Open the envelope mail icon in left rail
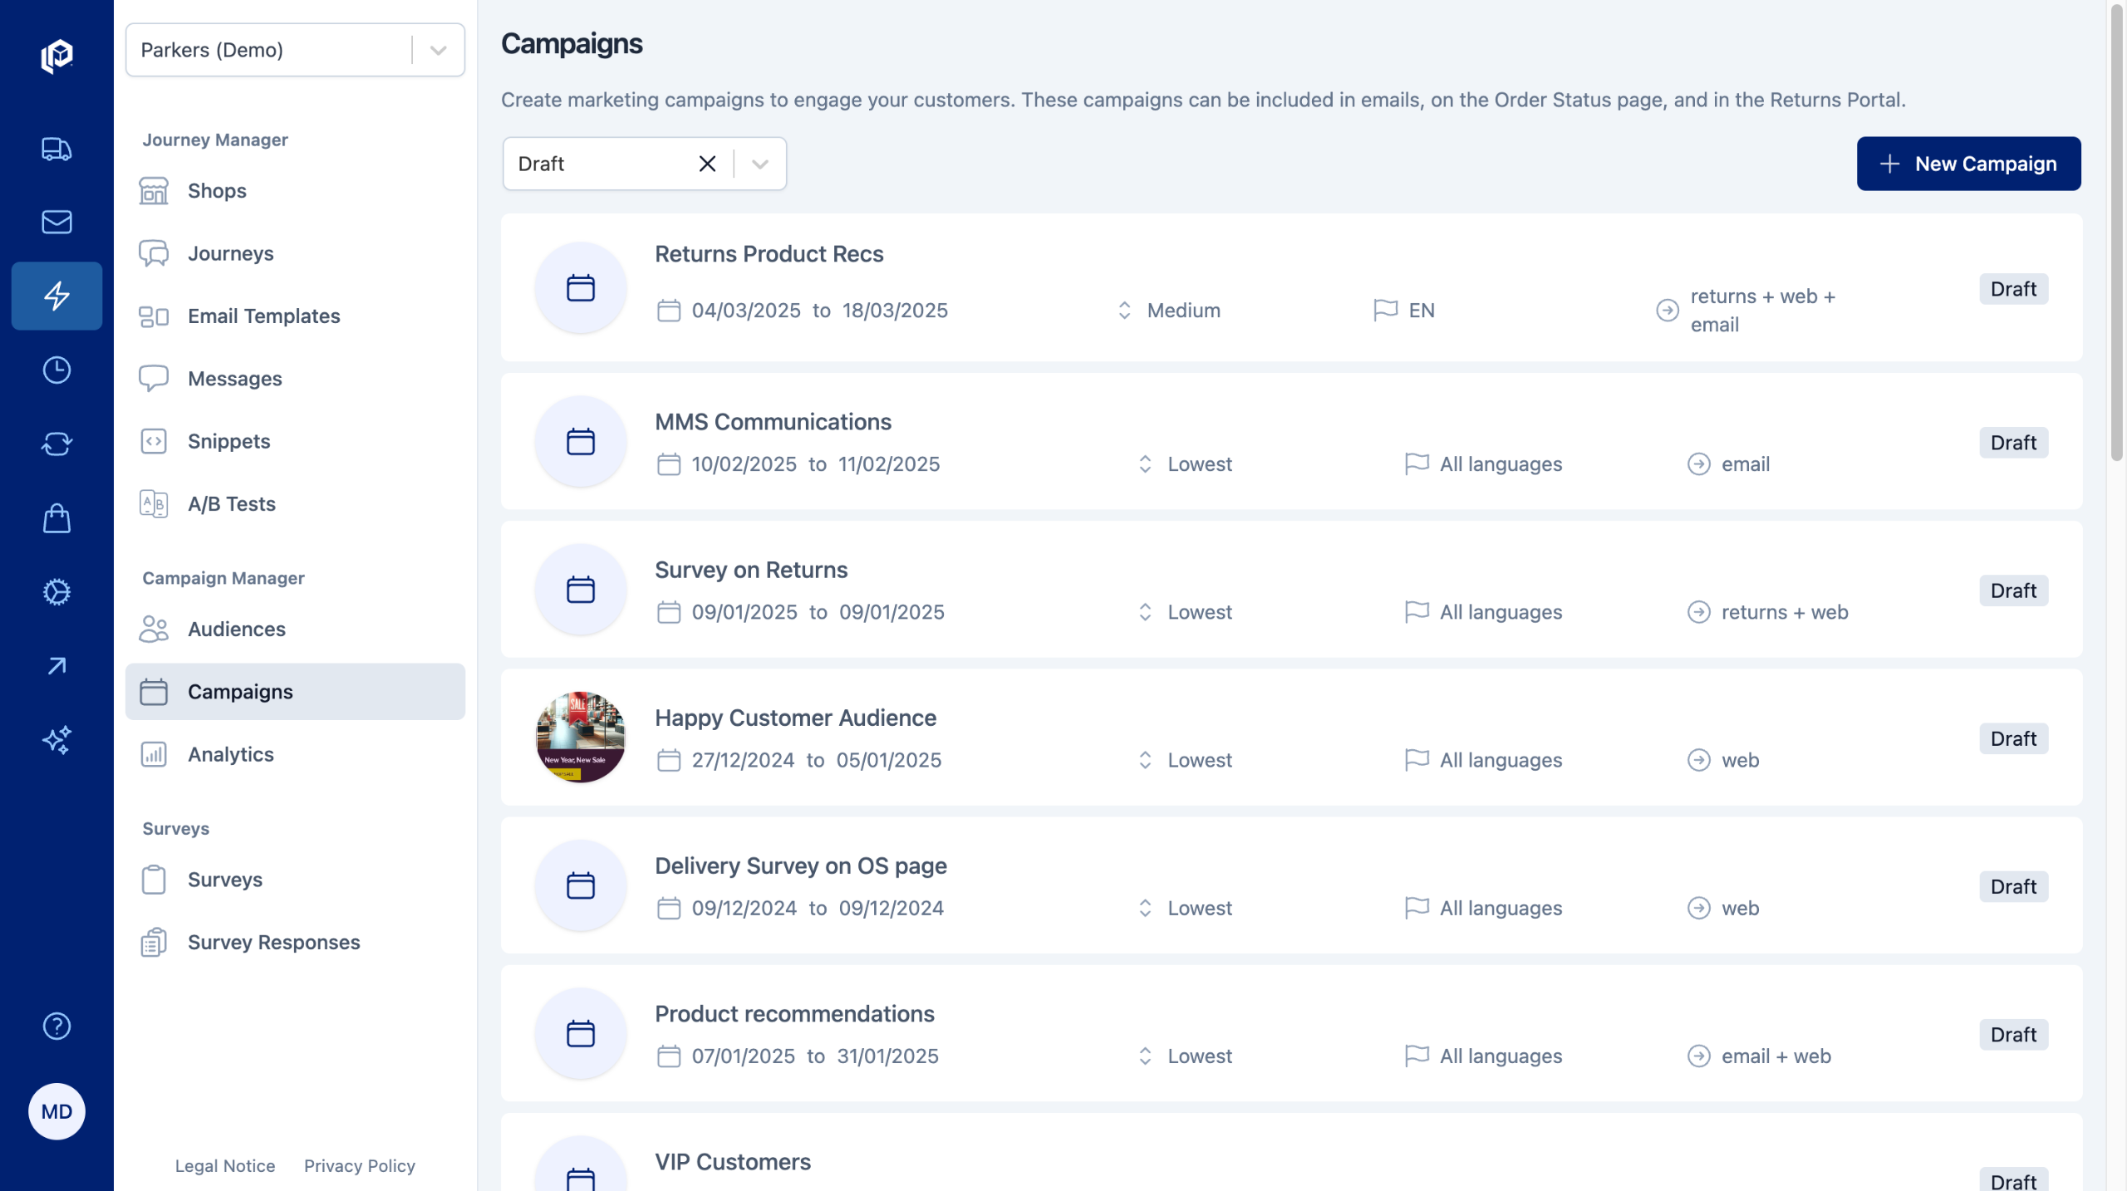2127x1191 pixels. coord(56,222)
